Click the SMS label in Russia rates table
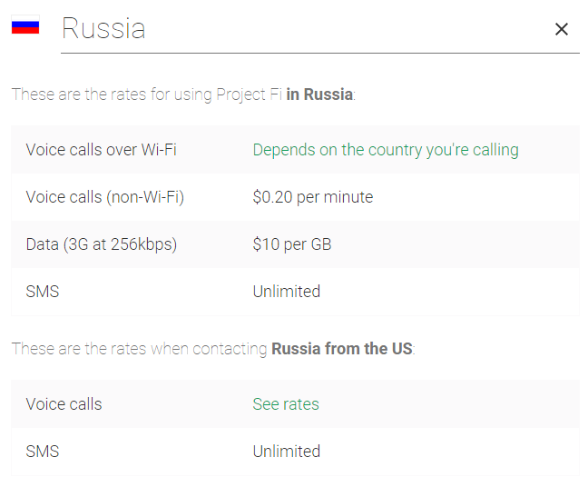This screenshot has height=477, width=588. pyautogui.click(x=43, y=292)
